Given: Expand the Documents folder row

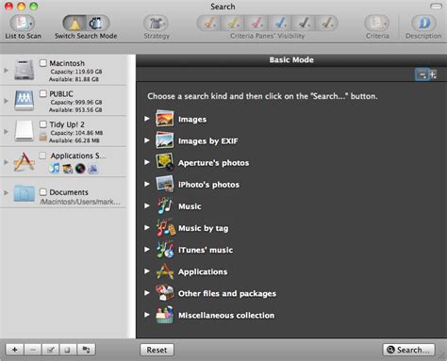Looking at the screenshot, I should pos(6,192).
